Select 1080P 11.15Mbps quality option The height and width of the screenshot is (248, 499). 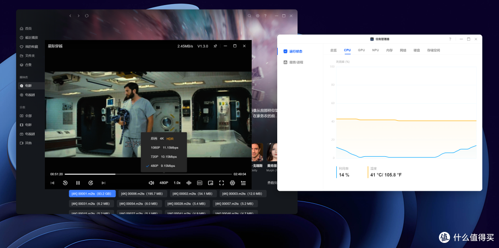(x=164, y=148)
